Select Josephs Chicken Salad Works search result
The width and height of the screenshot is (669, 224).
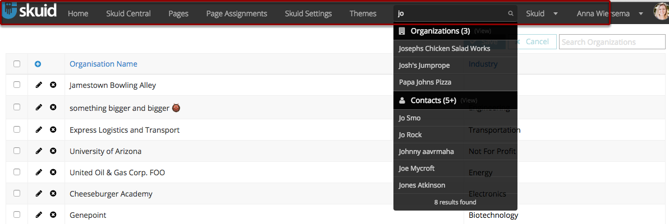[x=444, y=49]
